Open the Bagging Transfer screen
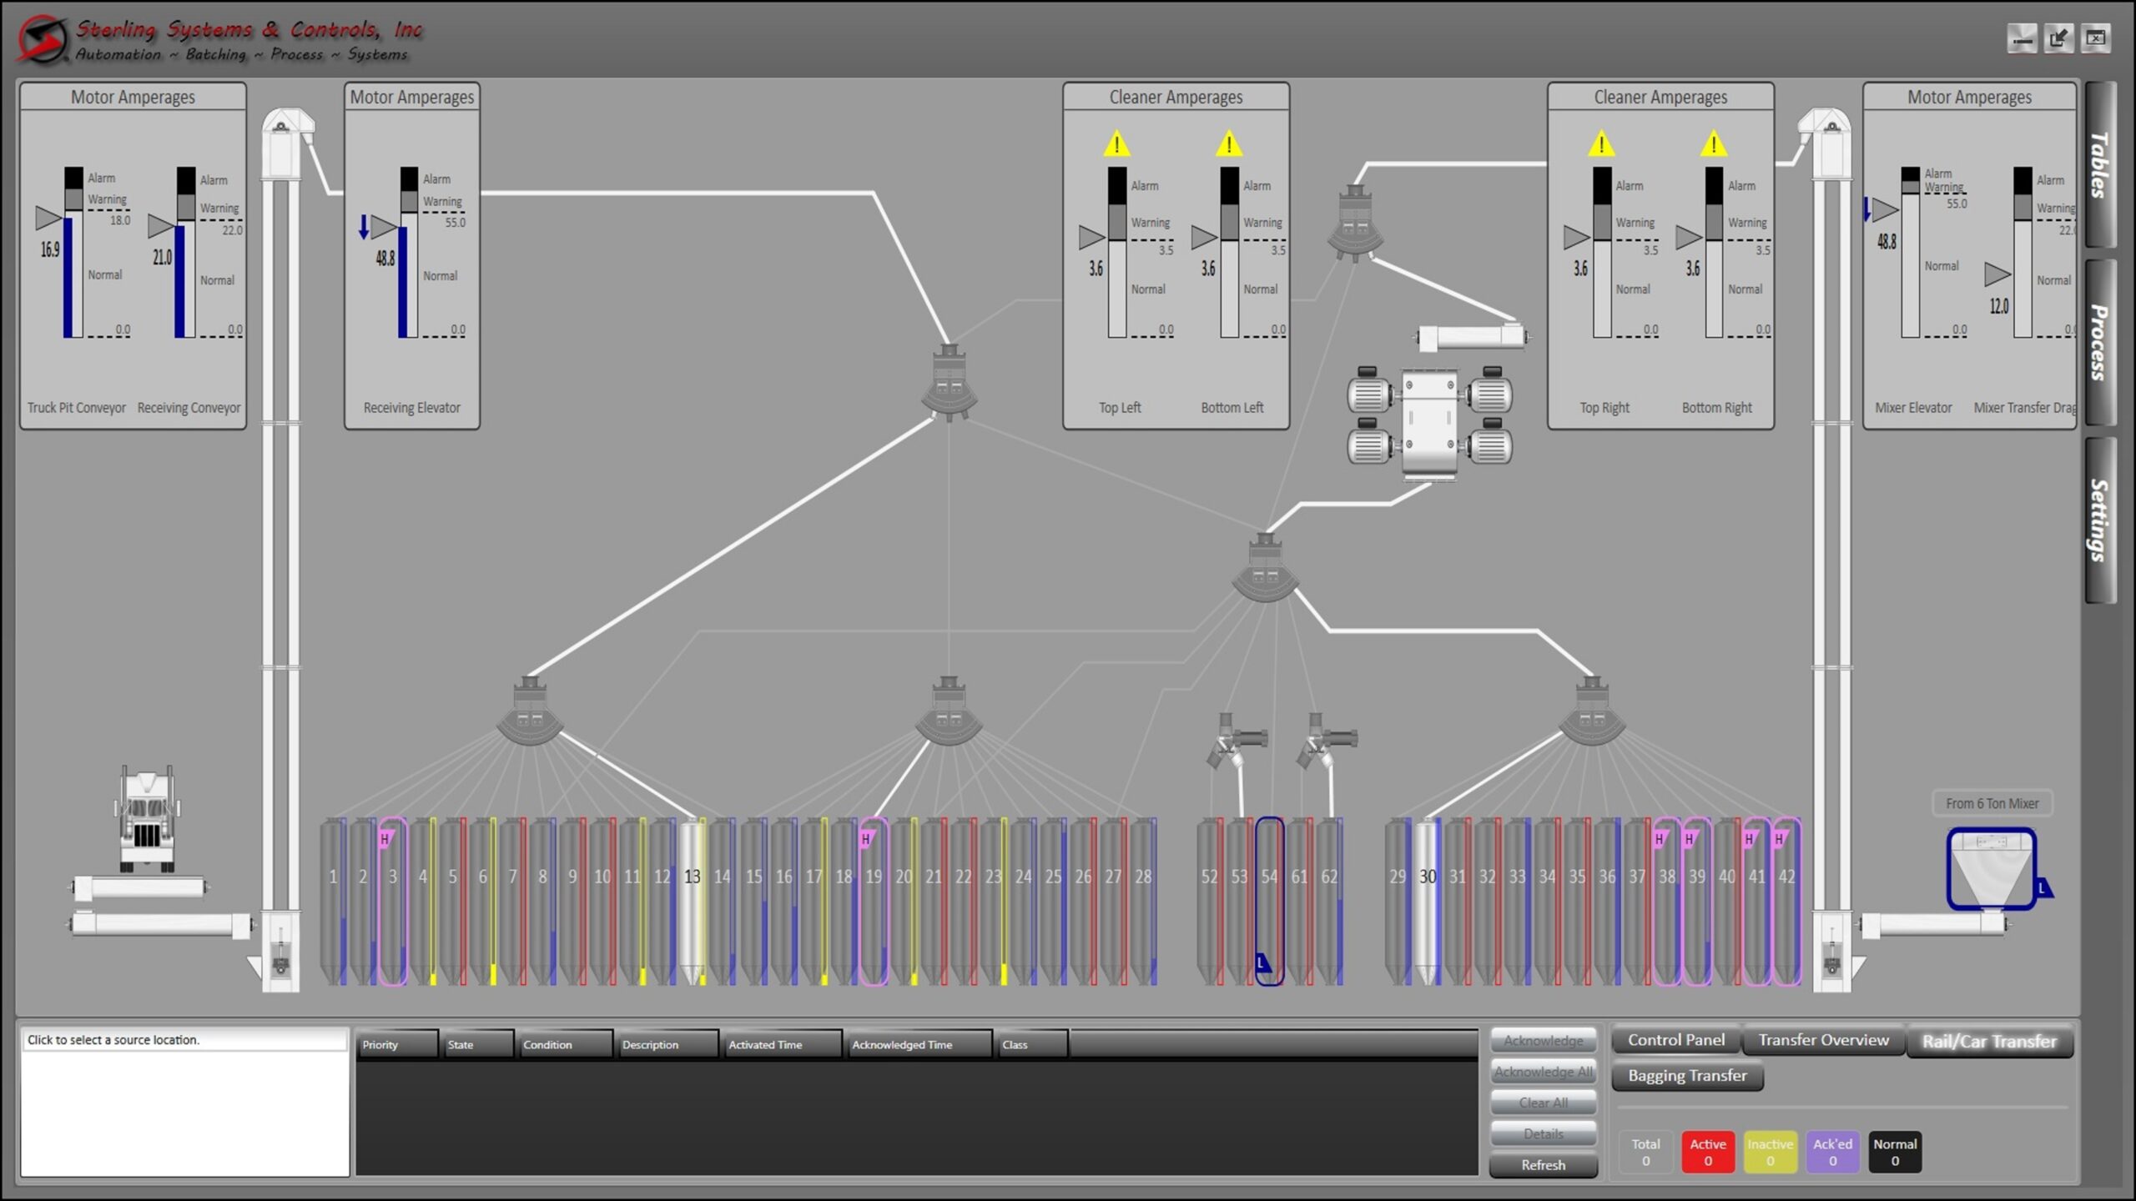The height and width of the screenshot is (1201, 2136). 1686,1076
